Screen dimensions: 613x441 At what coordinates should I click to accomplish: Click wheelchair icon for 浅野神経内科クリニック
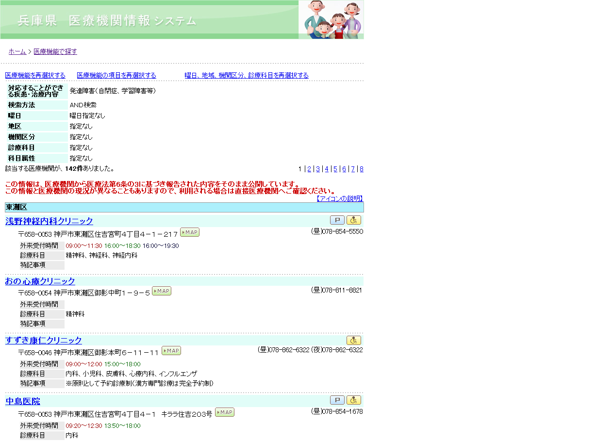tap(354, 220)
